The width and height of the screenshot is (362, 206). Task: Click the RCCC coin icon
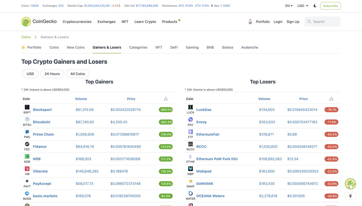point(191,144)
